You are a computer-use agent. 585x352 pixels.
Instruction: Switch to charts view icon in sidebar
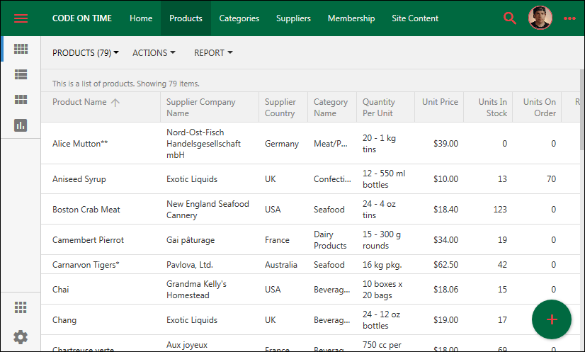coord(21,125)
